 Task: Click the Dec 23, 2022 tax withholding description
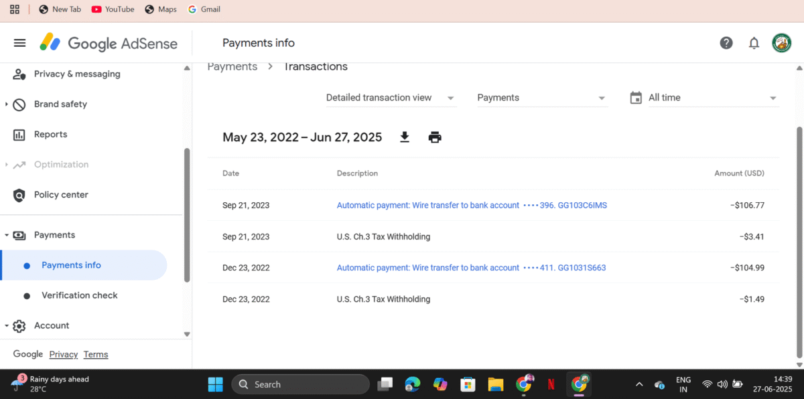[x=383, y=299]
